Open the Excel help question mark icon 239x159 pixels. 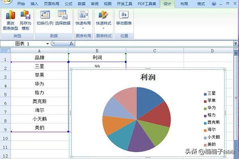click(214, 4)
